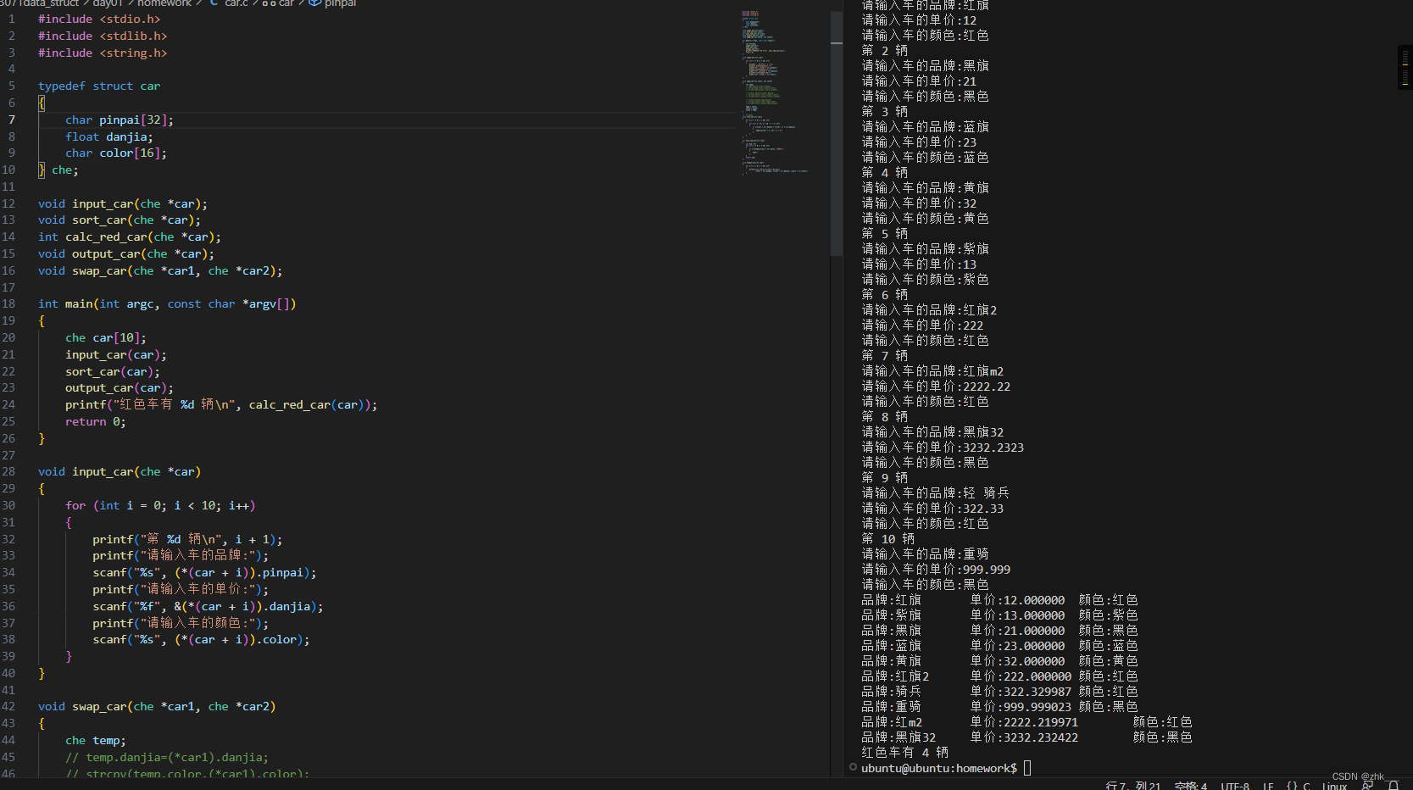Screen dimensions: 1413x790
Task: Click 'char color[16];' declaration
Action: tap(116, 153)
